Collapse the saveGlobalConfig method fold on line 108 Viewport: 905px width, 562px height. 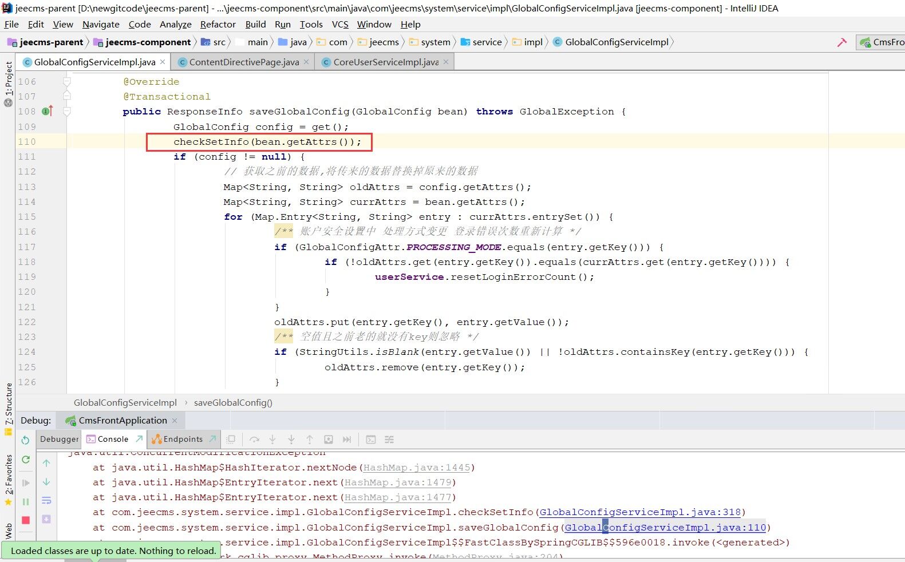[x=67, y=112]
